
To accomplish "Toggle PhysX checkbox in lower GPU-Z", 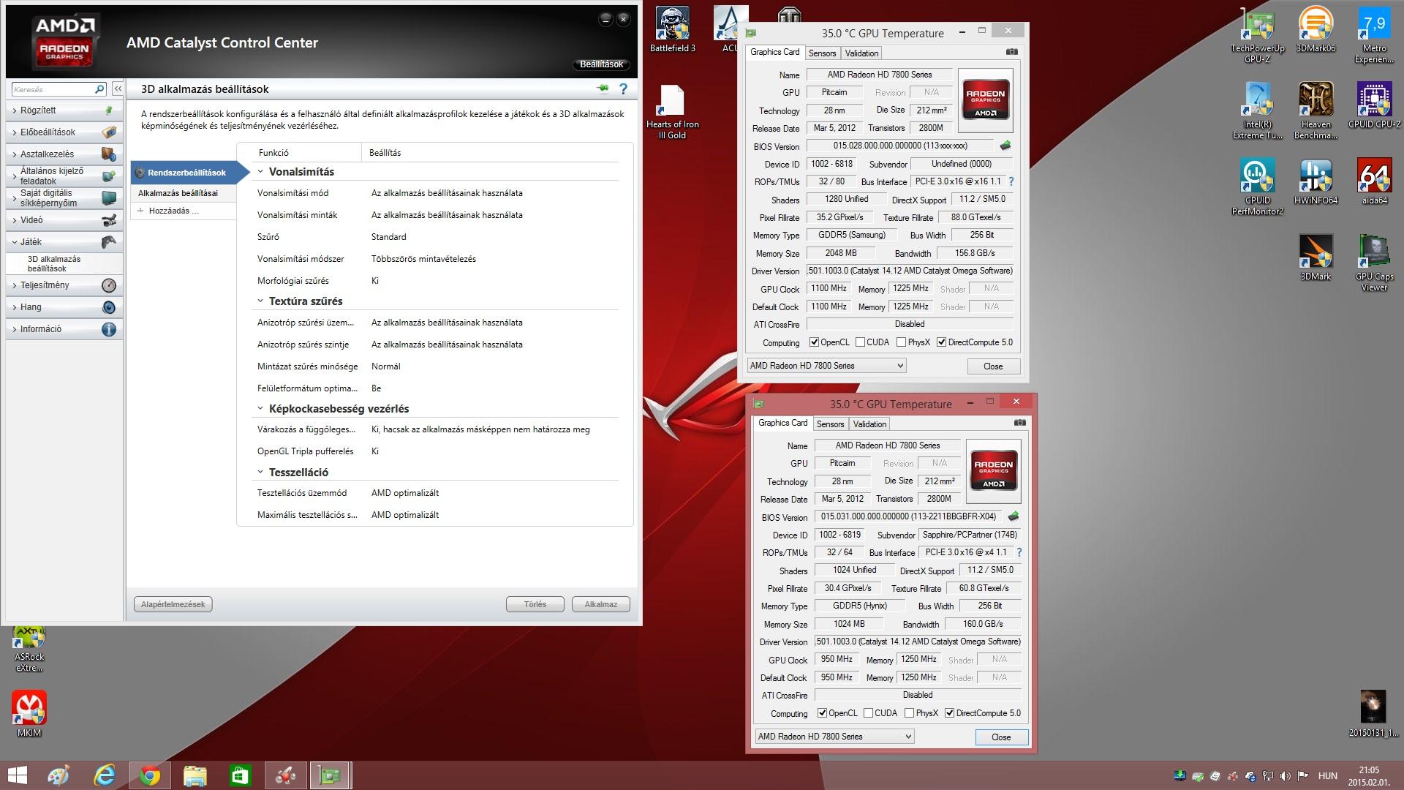I will [909, 713].
